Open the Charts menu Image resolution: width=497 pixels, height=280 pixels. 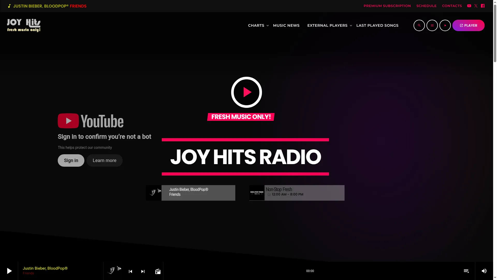pos(256,25)
